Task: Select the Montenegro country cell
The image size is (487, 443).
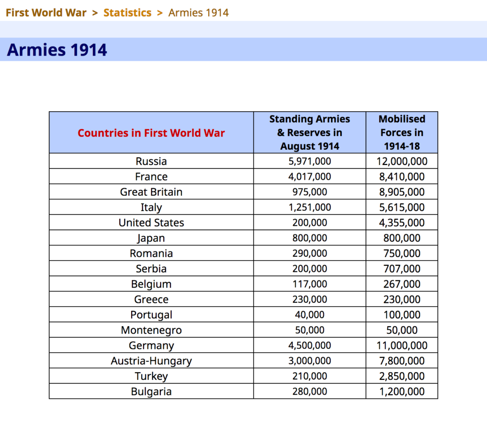Action: pyautogui.click(x=151, y=330)
